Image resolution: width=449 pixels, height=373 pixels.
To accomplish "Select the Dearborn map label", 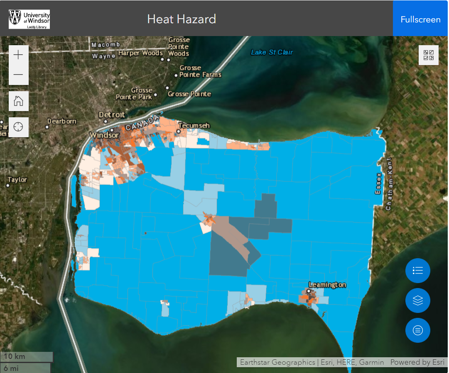I will pyautogui.click(x=62, y=121).
